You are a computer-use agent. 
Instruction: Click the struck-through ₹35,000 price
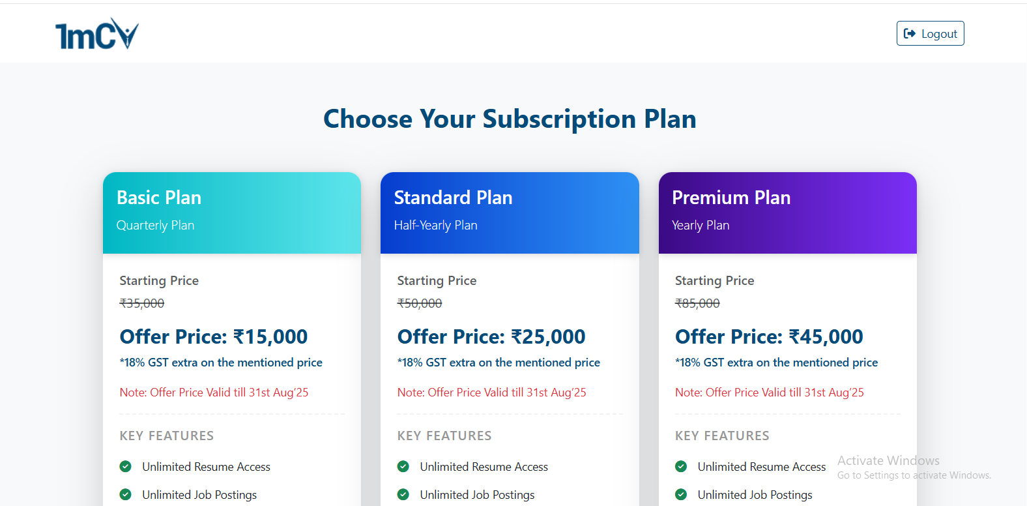(142, 303)
